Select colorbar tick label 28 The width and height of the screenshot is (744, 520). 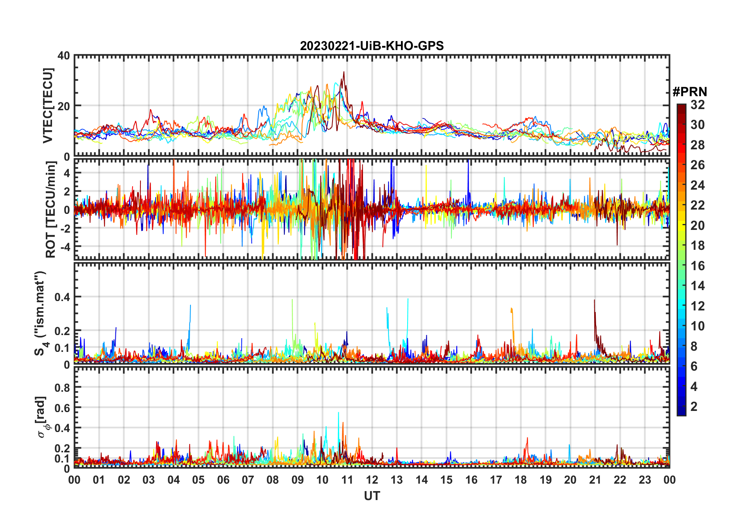[x=697, y=145]
